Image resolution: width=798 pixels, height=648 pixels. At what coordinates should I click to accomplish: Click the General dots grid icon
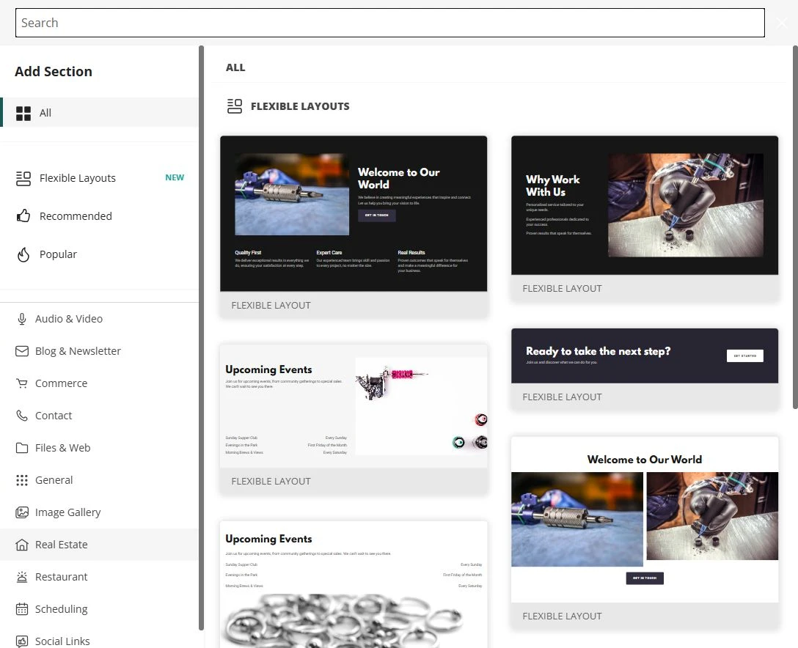pyautogui.click(x=22, y=480)
